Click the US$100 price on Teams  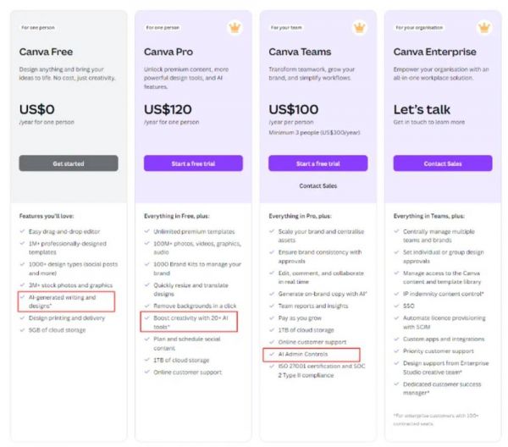[x=294, y=109]
